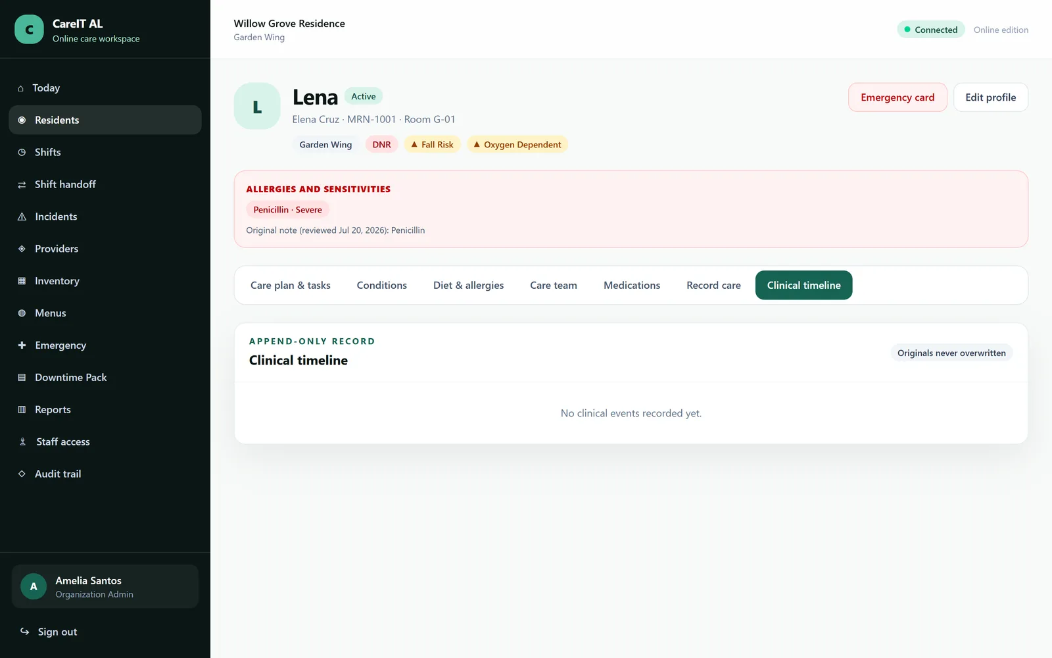Click the Edit profile button
This screenshot has width=1052, height=658.
[x=991, y=97]
